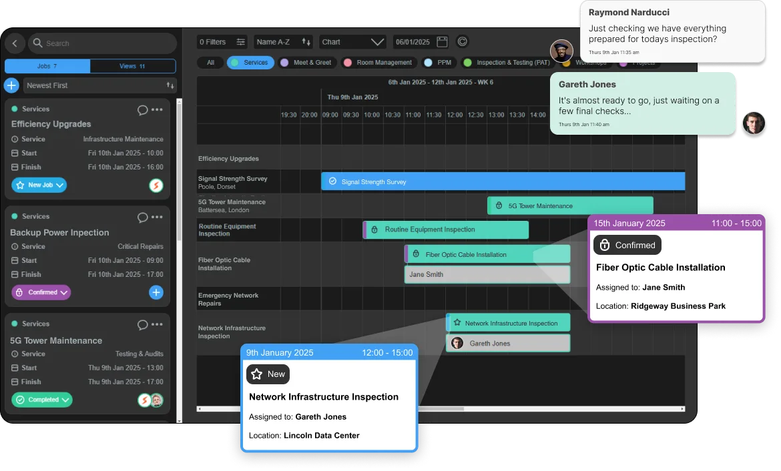Open the three-dot menu on Backup Power Inspection card

click(x=157, y=217)
